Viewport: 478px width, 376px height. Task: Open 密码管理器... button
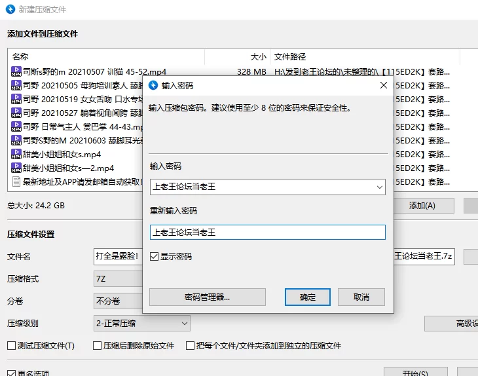(208, 297)
